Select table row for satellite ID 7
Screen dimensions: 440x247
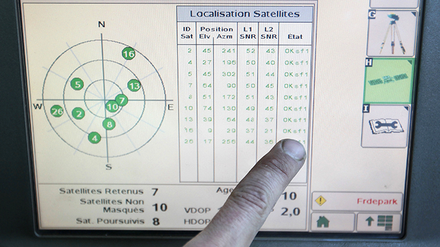(245, 85)
